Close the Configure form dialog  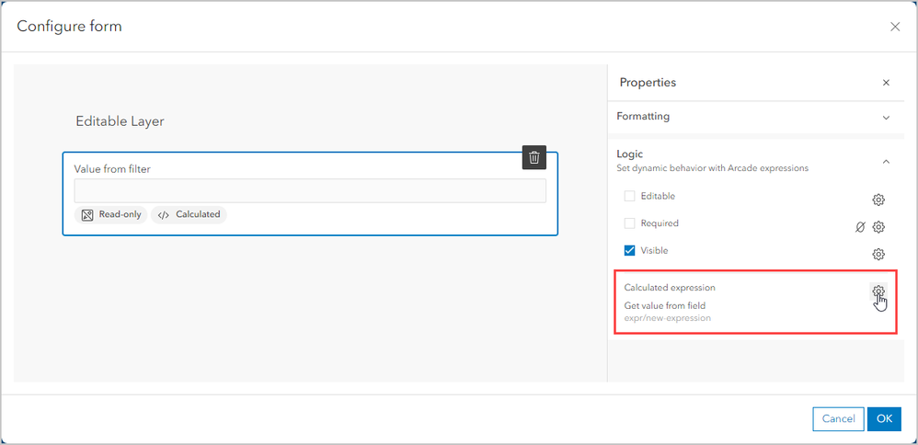click(895, 27)
